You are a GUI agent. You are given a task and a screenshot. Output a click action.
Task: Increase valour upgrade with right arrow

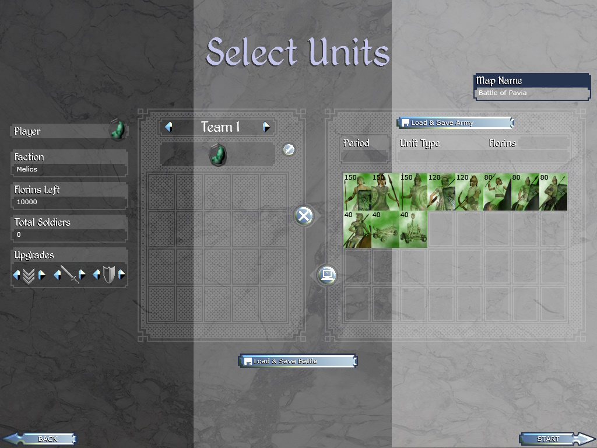42,275
